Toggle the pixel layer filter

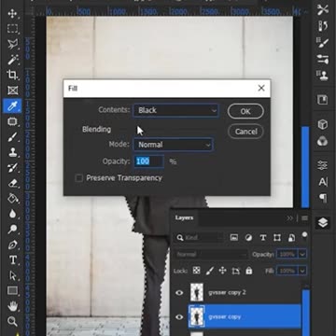pos(234,238)
